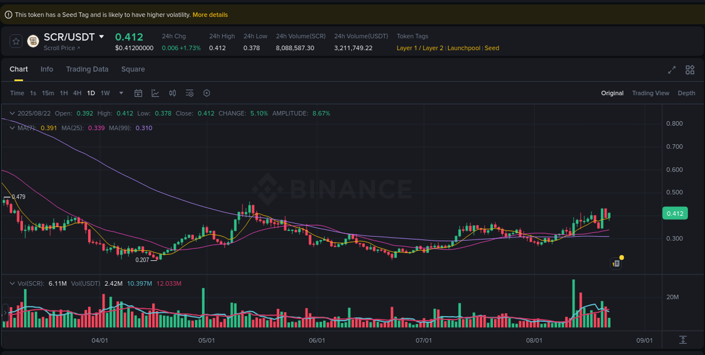This screenshot has width=705, height=355.
Task: Open the chart indicators icon
Action: coord(156,93)
